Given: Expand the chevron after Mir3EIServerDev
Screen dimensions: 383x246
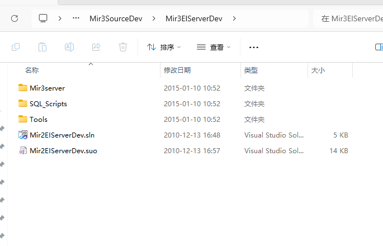Looking at the screenshot, I should click(234, 18).
